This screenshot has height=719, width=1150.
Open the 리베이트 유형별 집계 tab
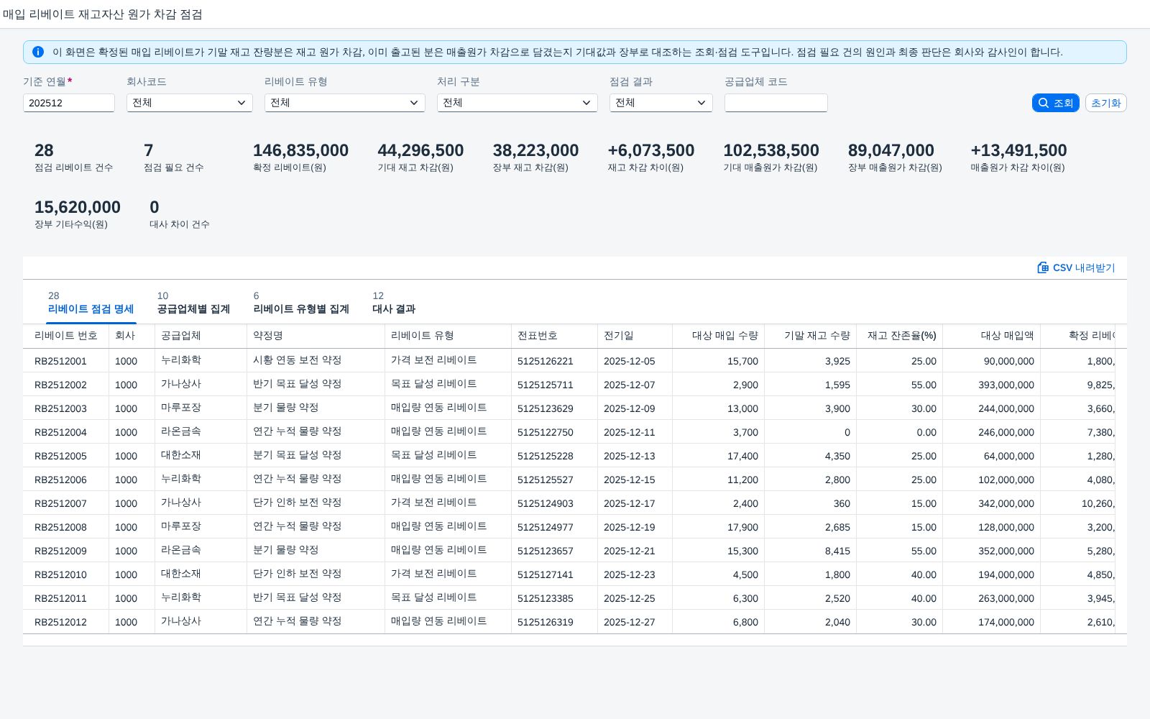301,303
